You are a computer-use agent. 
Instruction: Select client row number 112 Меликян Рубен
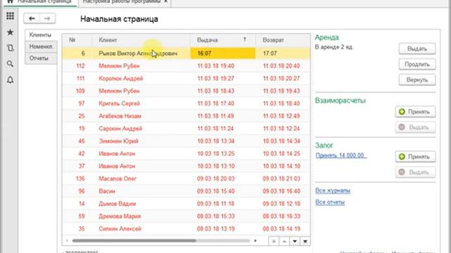(186, 66)
